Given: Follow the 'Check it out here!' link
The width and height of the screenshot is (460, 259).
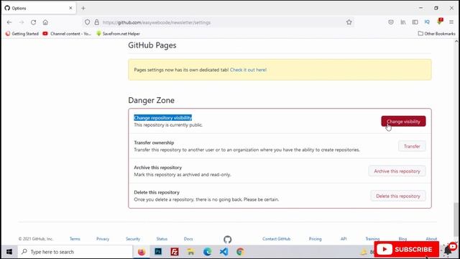Looking at the screenshot, I should (x=248, y=70).
